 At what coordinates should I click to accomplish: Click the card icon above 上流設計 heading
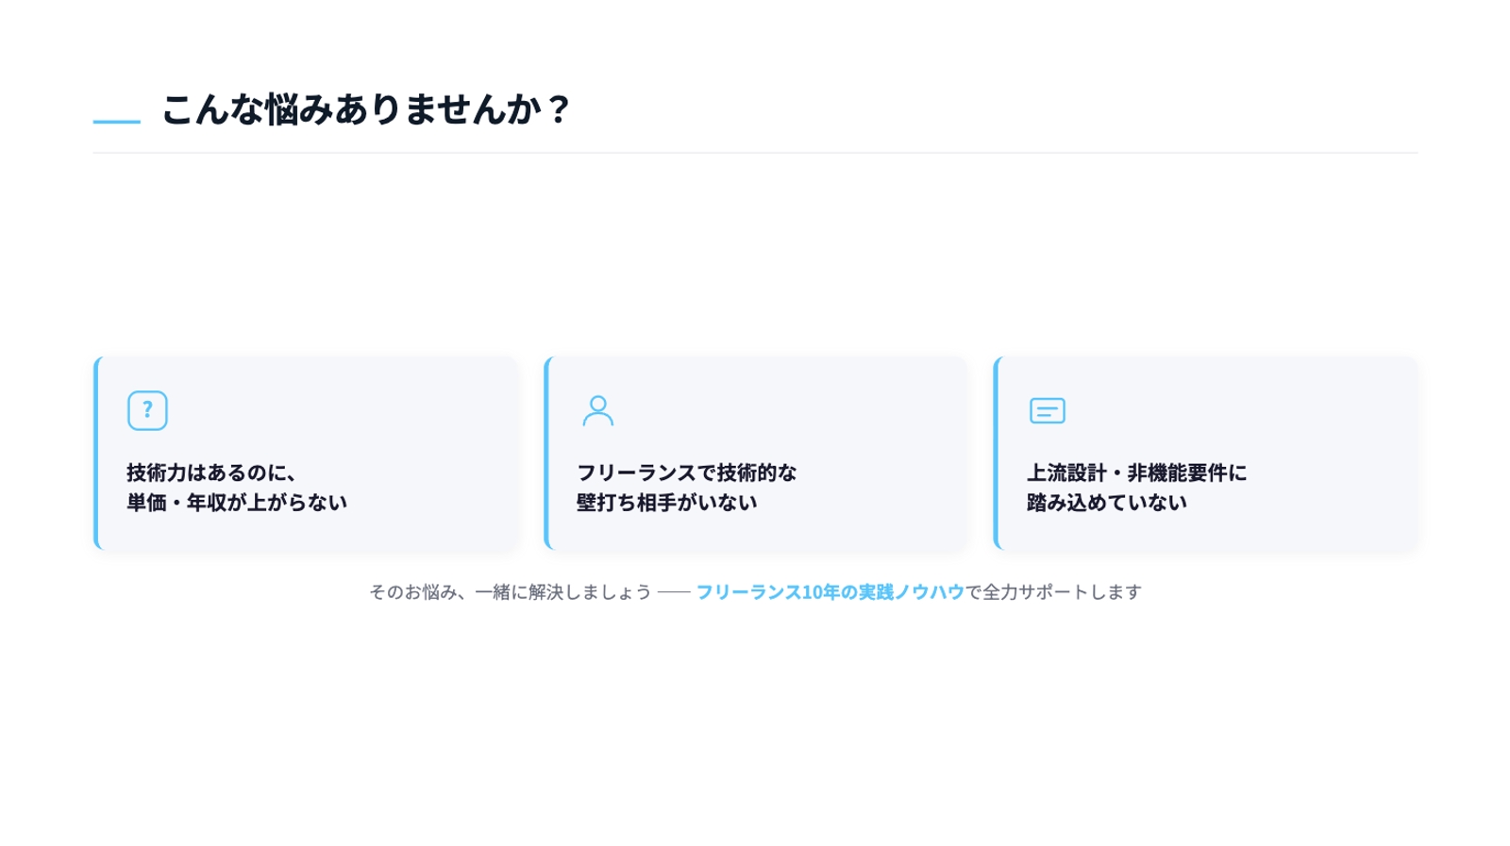(x=1047, y=410)
